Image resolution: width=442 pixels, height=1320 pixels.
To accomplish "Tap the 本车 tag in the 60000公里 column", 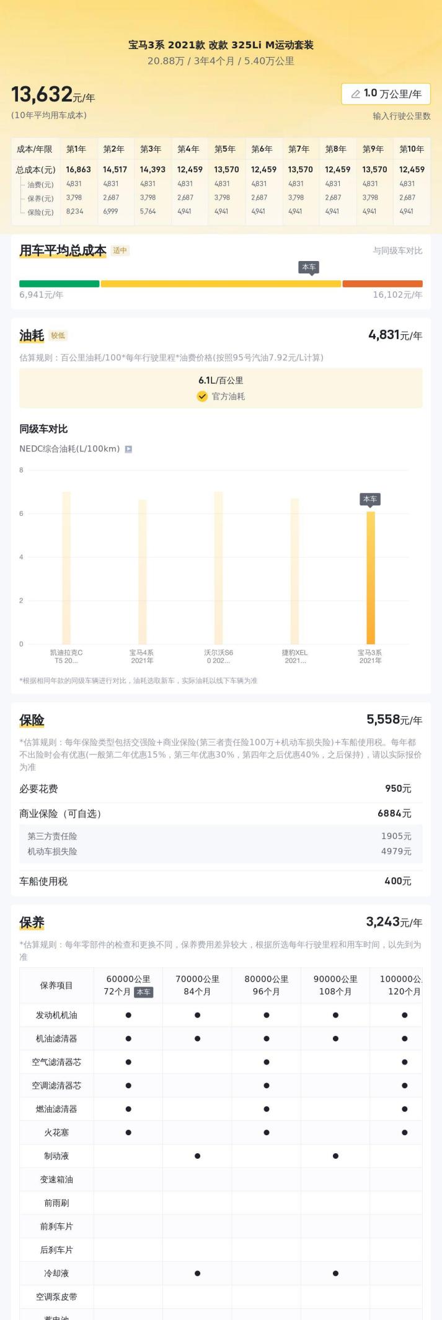I will (143, 991).
